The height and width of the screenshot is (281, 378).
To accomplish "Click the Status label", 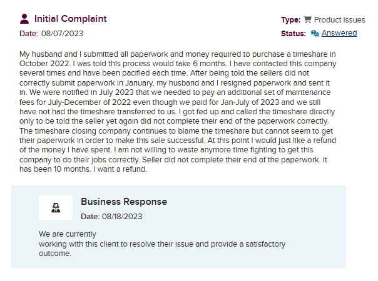I will 294,33.
